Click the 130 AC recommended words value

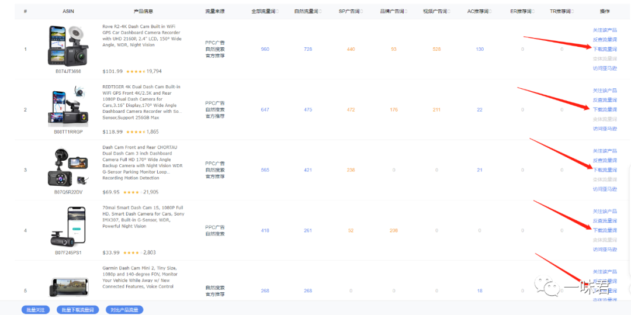(x=480, y=49)
